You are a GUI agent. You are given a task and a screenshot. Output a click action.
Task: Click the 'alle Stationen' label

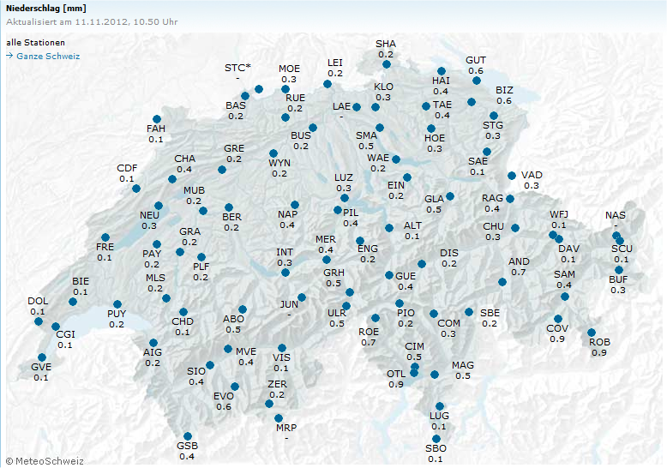click(36, 43)
